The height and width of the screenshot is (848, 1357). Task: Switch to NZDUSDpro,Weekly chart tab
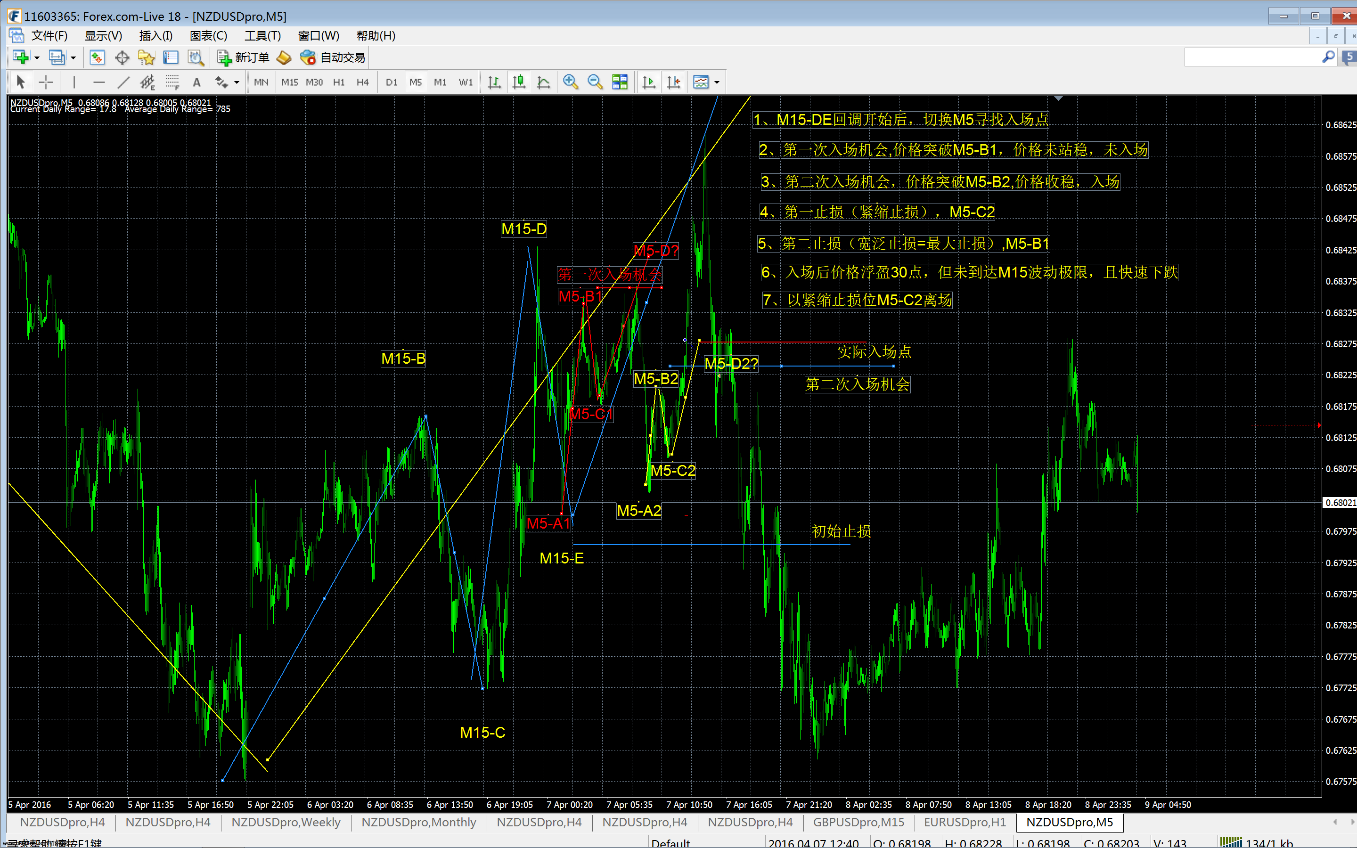click(x=286, y=822)
